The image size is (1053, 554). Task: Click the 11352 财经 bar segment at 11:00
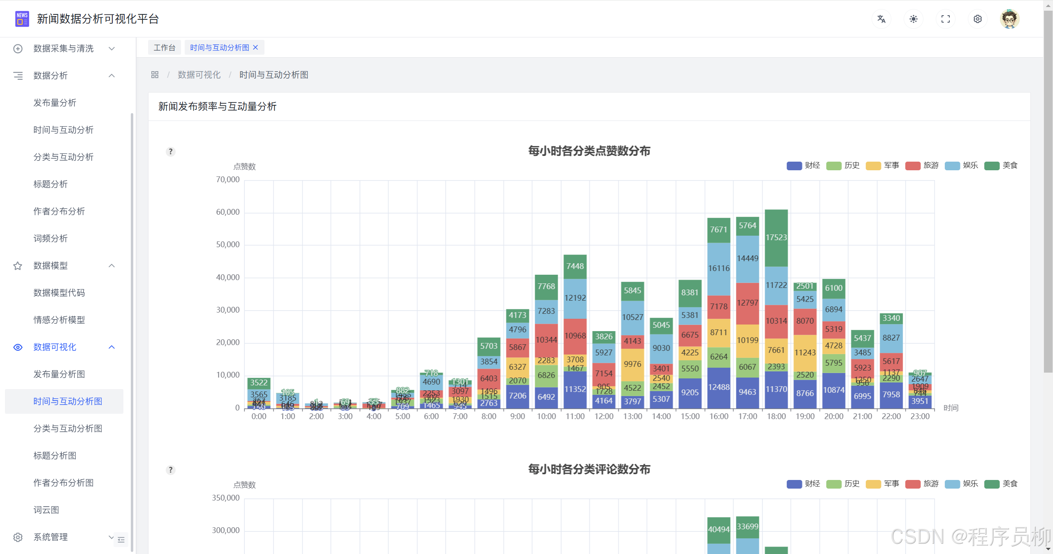pyautogui.click(x=575, y=389)
